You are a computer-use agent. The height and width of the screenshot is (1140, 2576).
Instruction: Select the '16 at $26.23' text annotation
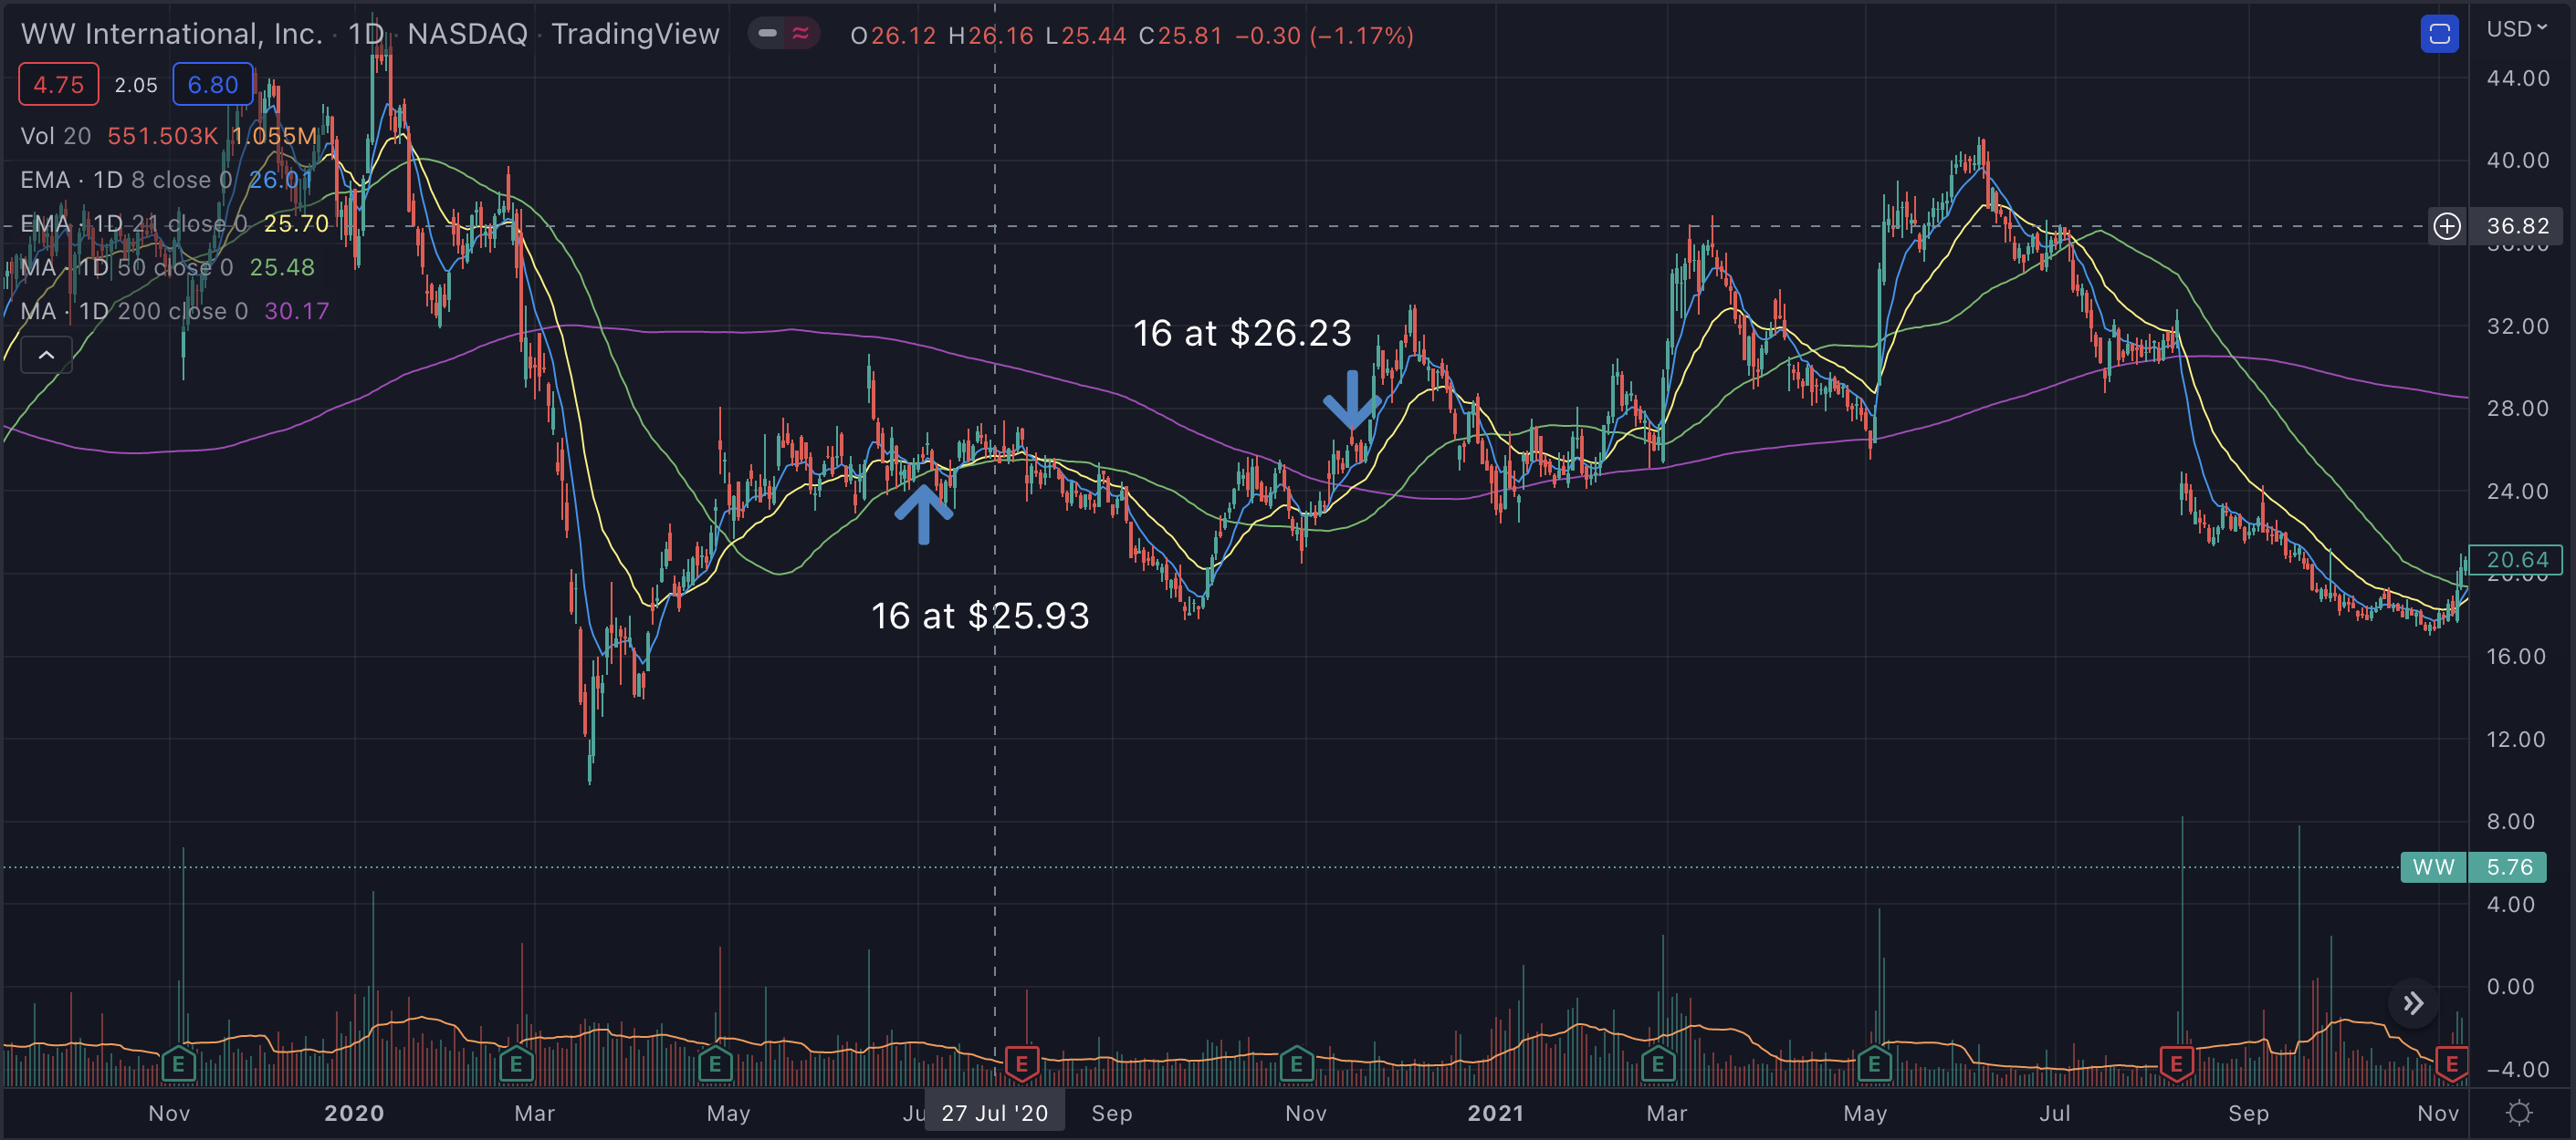tap(1242, 333)
